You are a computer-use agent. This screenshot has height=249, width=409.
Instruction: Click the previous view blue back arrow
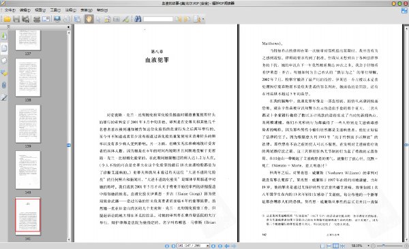[227, 246]
